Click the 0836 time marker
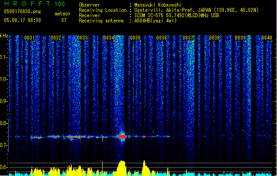 pos(162,38)
